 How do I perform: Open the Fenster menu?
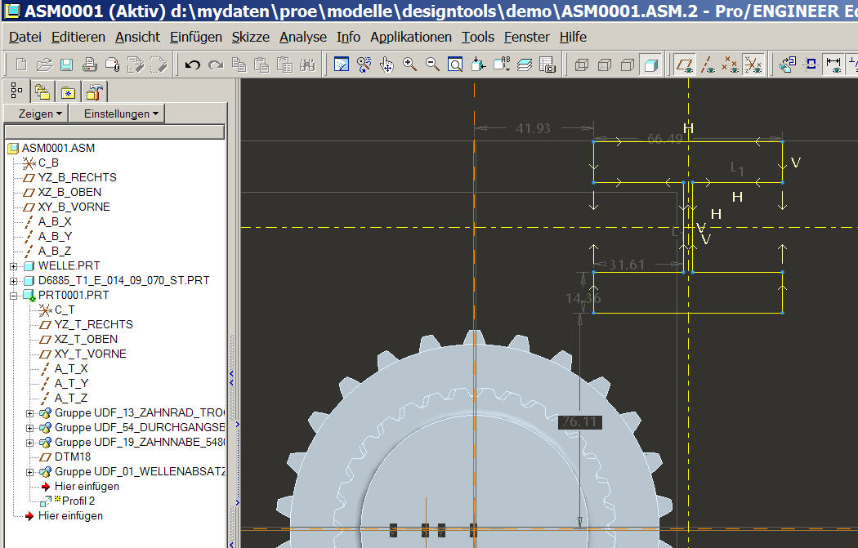526,38
